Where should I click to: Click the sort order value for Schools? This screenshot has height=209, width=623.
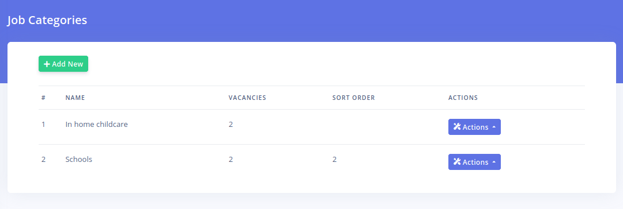[x=334, y=160]
